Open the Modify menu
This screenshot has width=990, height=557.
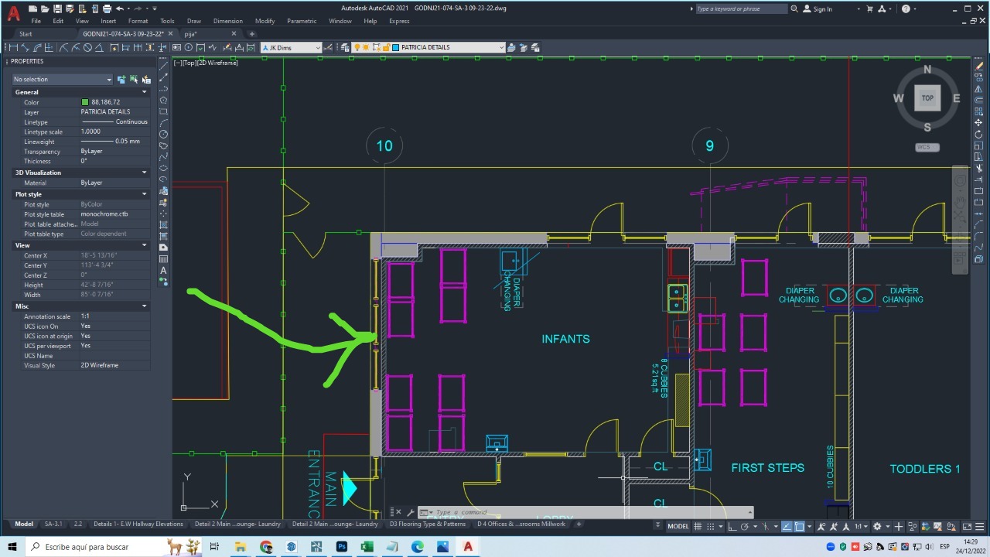click(x=265, y=21)
